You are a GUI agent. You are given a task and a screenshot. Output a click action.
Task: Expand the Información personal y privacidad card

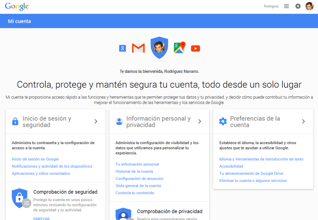tap(200, 121)
